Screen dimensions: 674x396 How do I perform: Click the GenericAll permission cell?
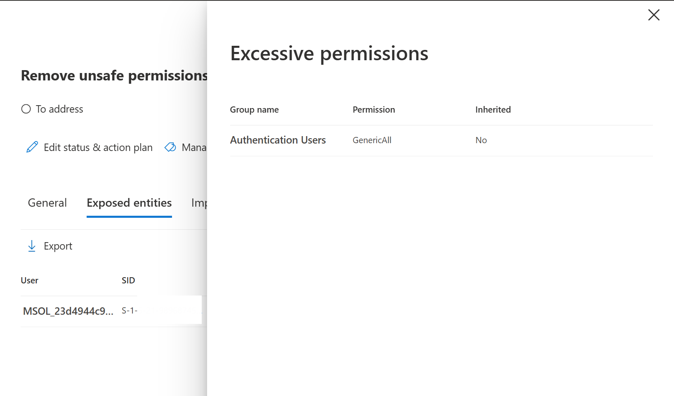tap(372, 140)
